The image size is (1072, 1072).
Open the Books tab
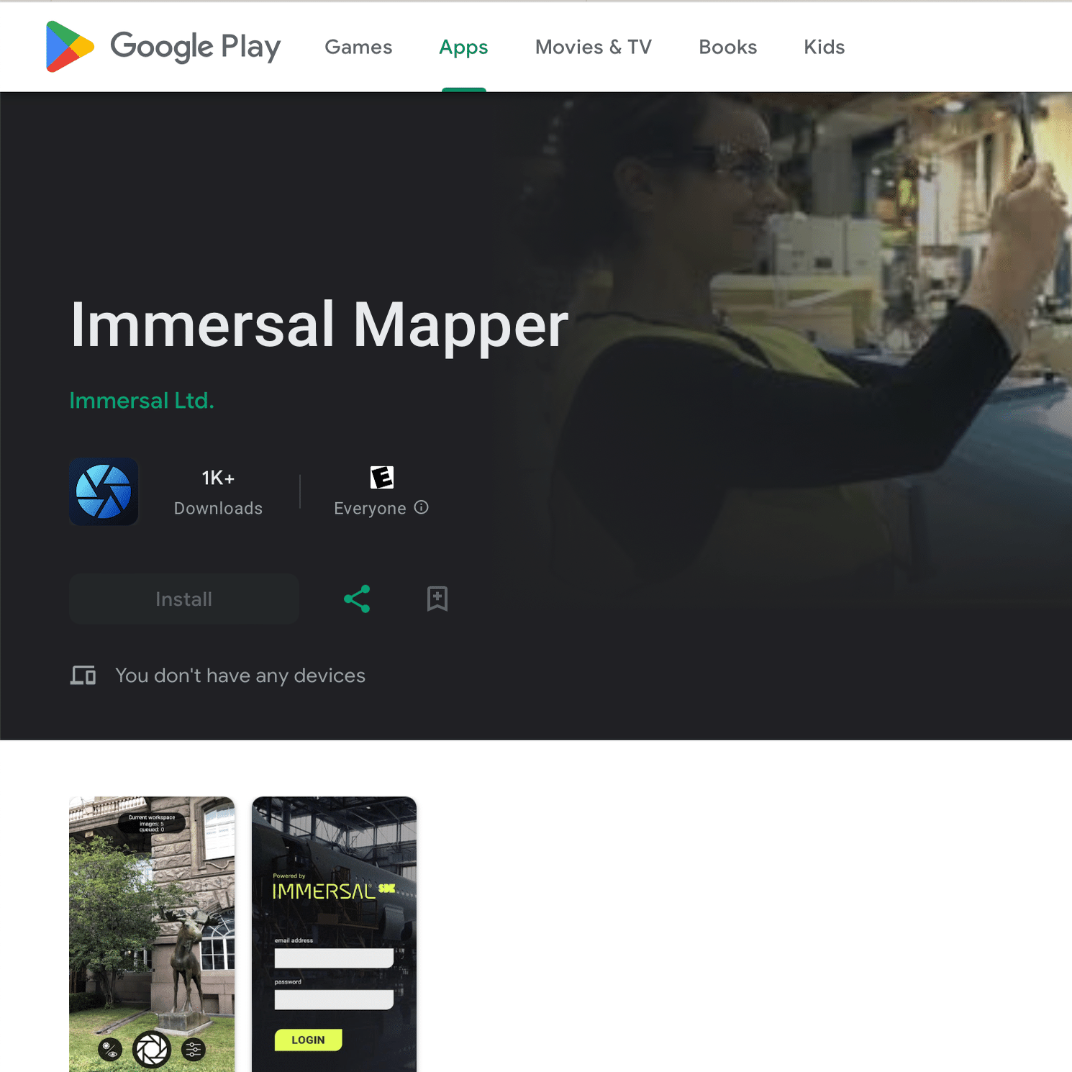tap(727, 47)
